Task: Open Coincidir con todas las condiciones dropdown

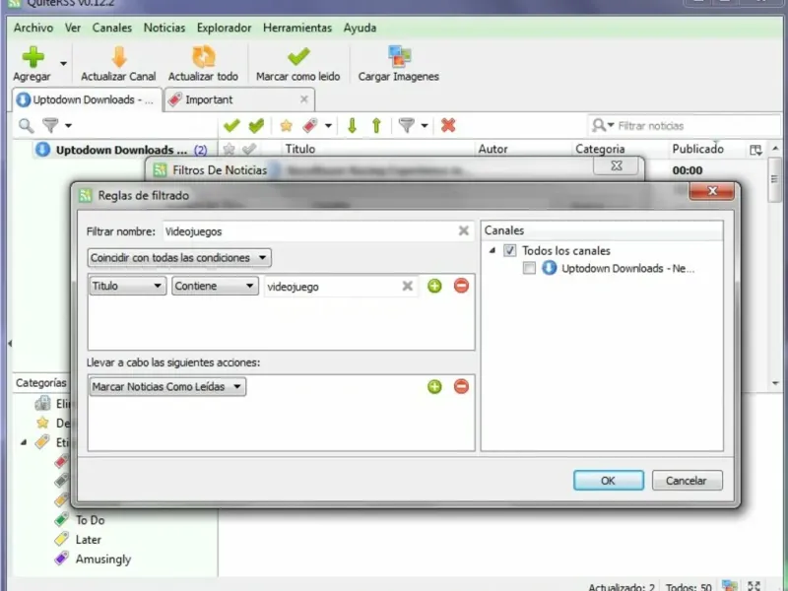Action: pyautogui.click(x=179, y=258)
